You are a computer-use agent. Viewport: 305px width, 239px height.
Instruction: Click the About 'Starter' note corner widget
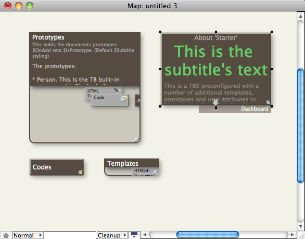(268, 102)
